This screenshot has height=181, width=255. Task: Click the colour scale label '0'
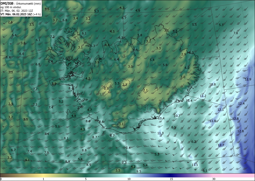click(1, 179)
